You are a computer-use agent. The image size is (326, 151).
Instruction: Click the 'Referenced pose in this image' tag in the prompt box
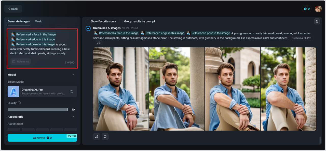(x=35, y=44)
